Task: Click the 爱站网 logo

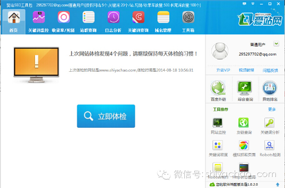Action: coord(260,19)
